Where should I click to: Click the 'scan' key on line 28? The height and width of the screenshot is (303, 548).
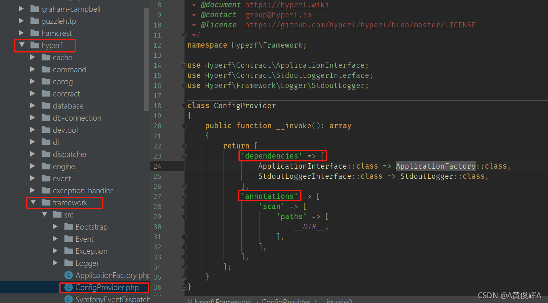[272, 207]
